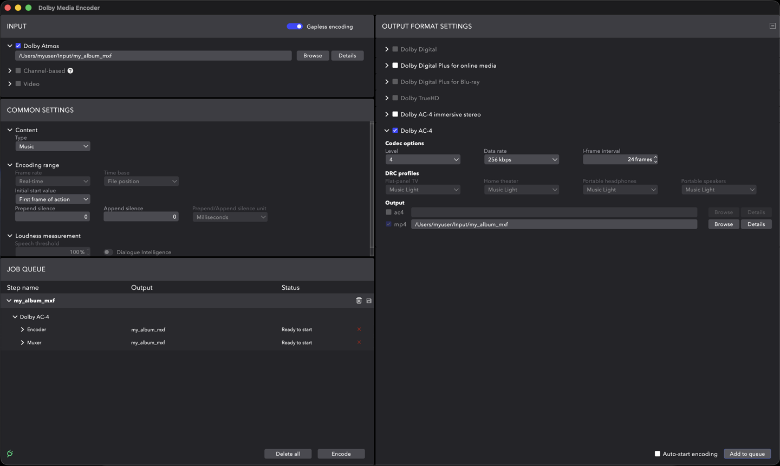Toggle the Dialogue Intelligence switch
Viewport: 780px width, 466px height.
(x=108, y=252)
